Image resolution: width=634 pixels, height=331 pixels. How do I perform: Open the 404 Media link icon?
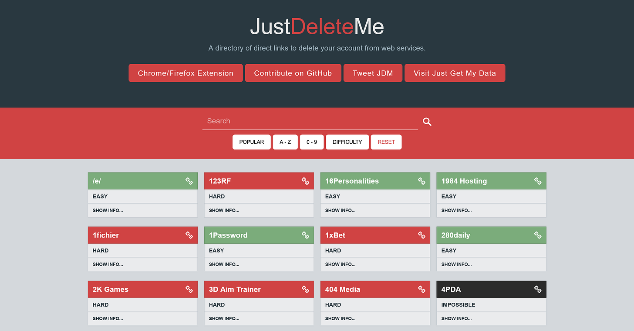point(422,289)
